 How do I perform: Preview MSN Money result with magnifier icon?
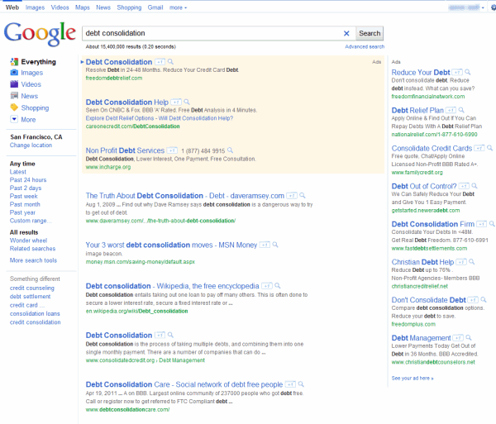click(x=275, y=245)
